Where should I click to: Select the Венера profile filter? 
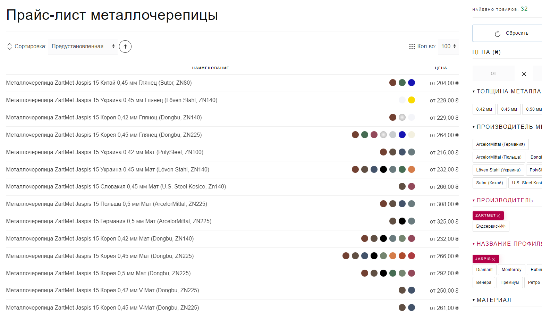click(x=484, y=283)
